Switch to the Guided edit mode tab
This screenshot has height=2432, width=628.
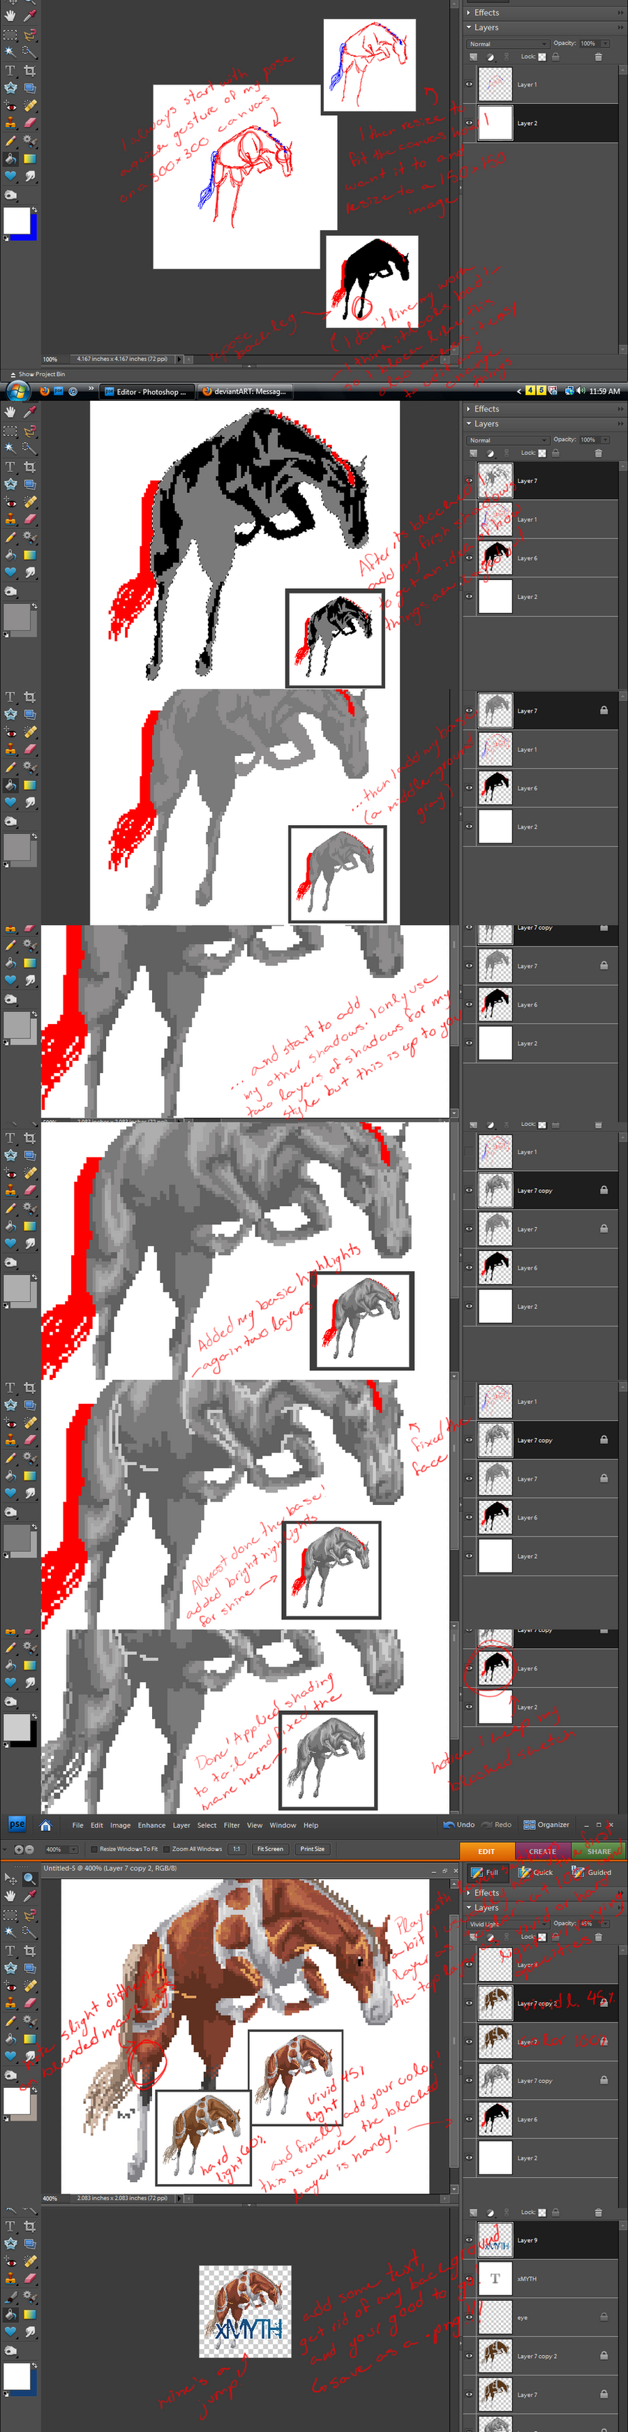click(x=592, y=1873)
